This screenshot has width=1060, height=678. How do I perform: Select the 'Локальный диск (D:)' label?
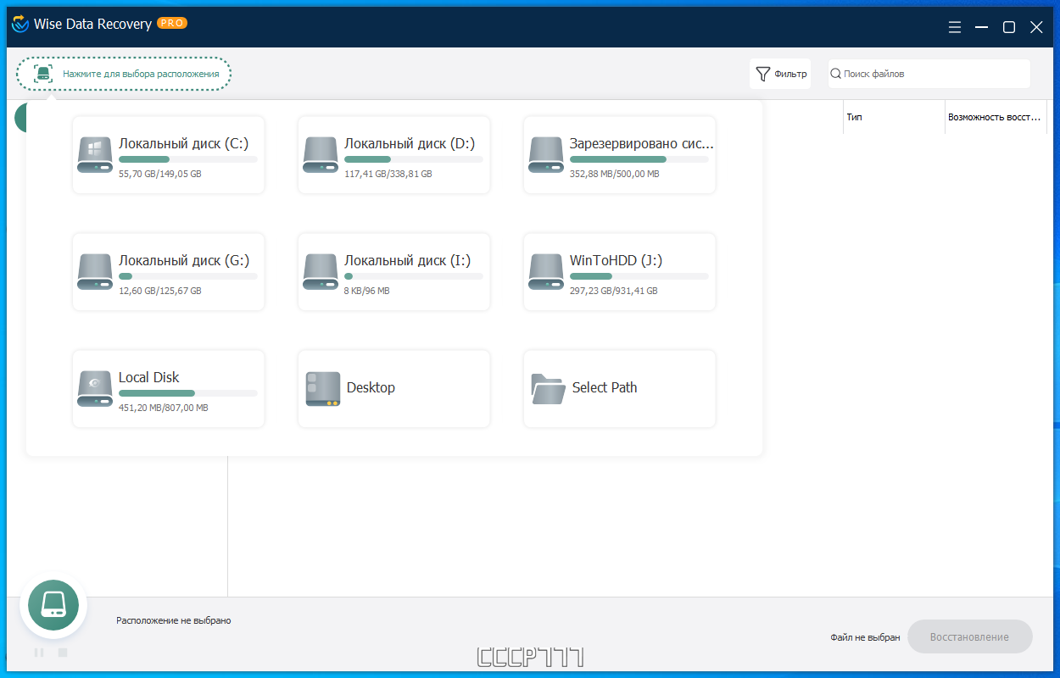point(410,143)
